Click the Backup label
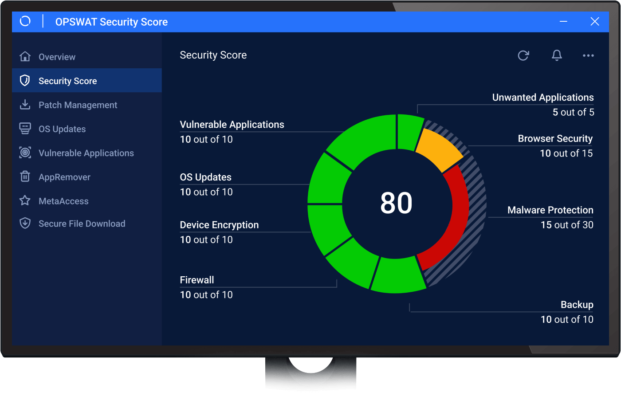Image resolution: width=621 pixels, height=408 pixels. point(577,305)
